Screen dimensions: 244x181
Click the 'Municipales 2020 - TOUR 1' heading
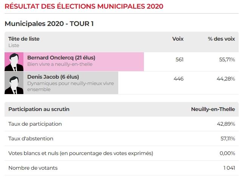coord(49,24)
